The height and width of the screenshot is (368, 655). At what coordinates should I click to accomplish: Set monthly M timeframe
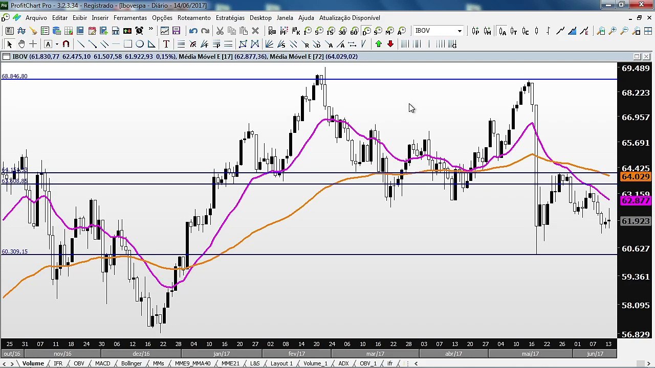(390, 31)
